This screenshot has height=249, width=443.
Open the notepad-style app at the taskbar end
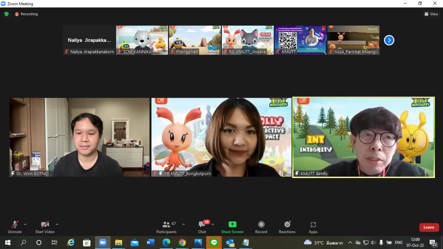pos(245,242)
